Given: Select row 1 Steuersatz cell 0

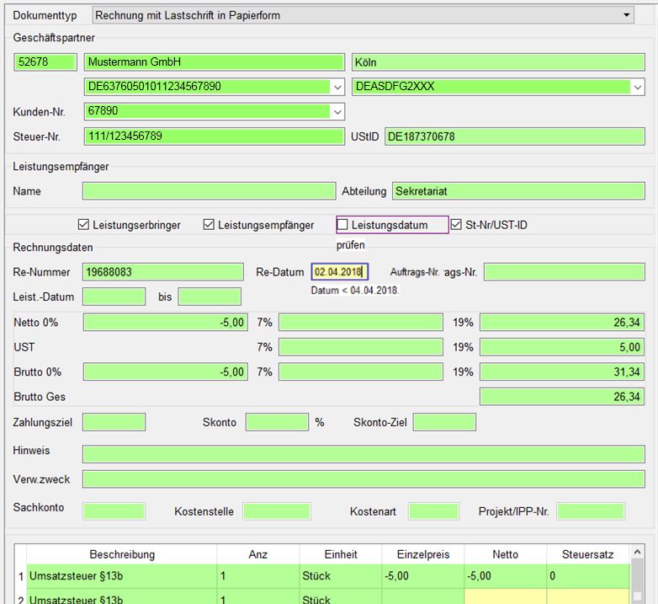Looking at the screenshot, I should click(588, 576).
